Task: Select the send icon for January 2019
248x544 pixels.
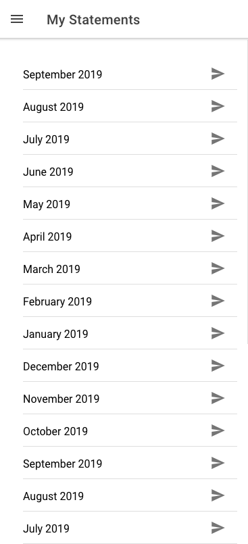Action: click(x=218, y=333)
